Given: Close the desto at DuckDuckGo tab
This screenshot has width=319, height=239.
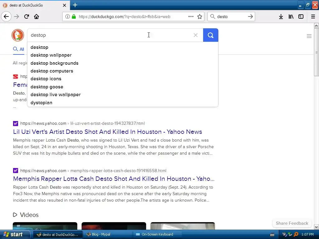Looking at the screenshot, I should click(x=64, y=5).
